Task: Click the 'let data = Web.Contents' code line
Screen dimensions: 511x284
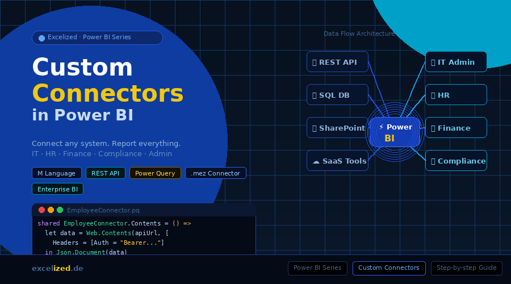Action: click(107, 233)
